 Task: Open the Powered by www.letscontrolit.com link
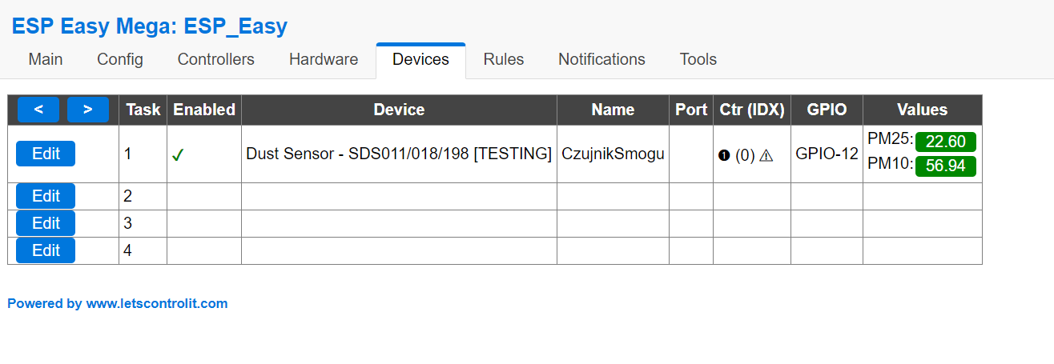click(118, 303)
